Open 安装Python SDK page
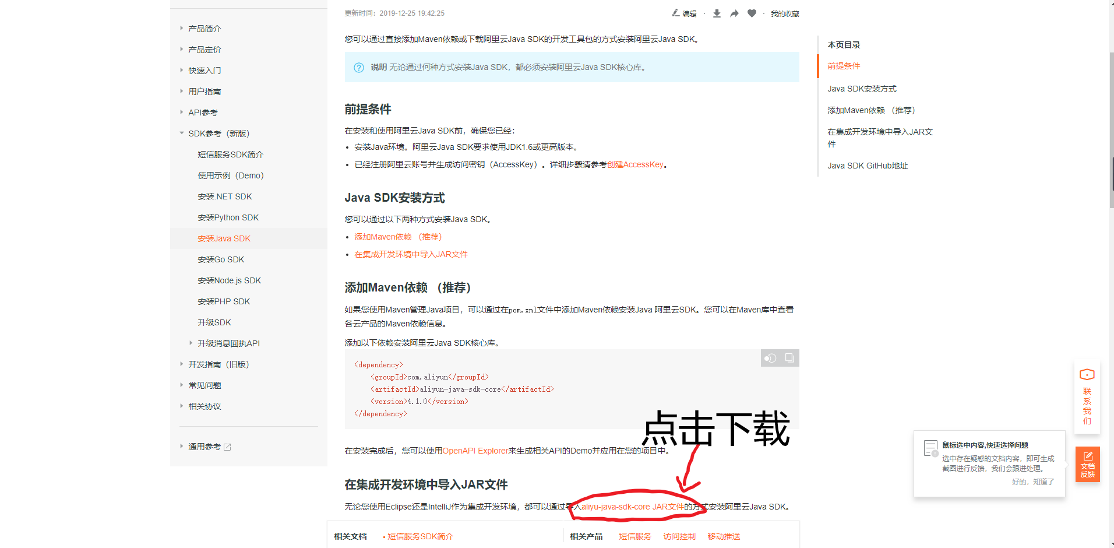This screenshot has width=1114, height=548. [228, 217]
